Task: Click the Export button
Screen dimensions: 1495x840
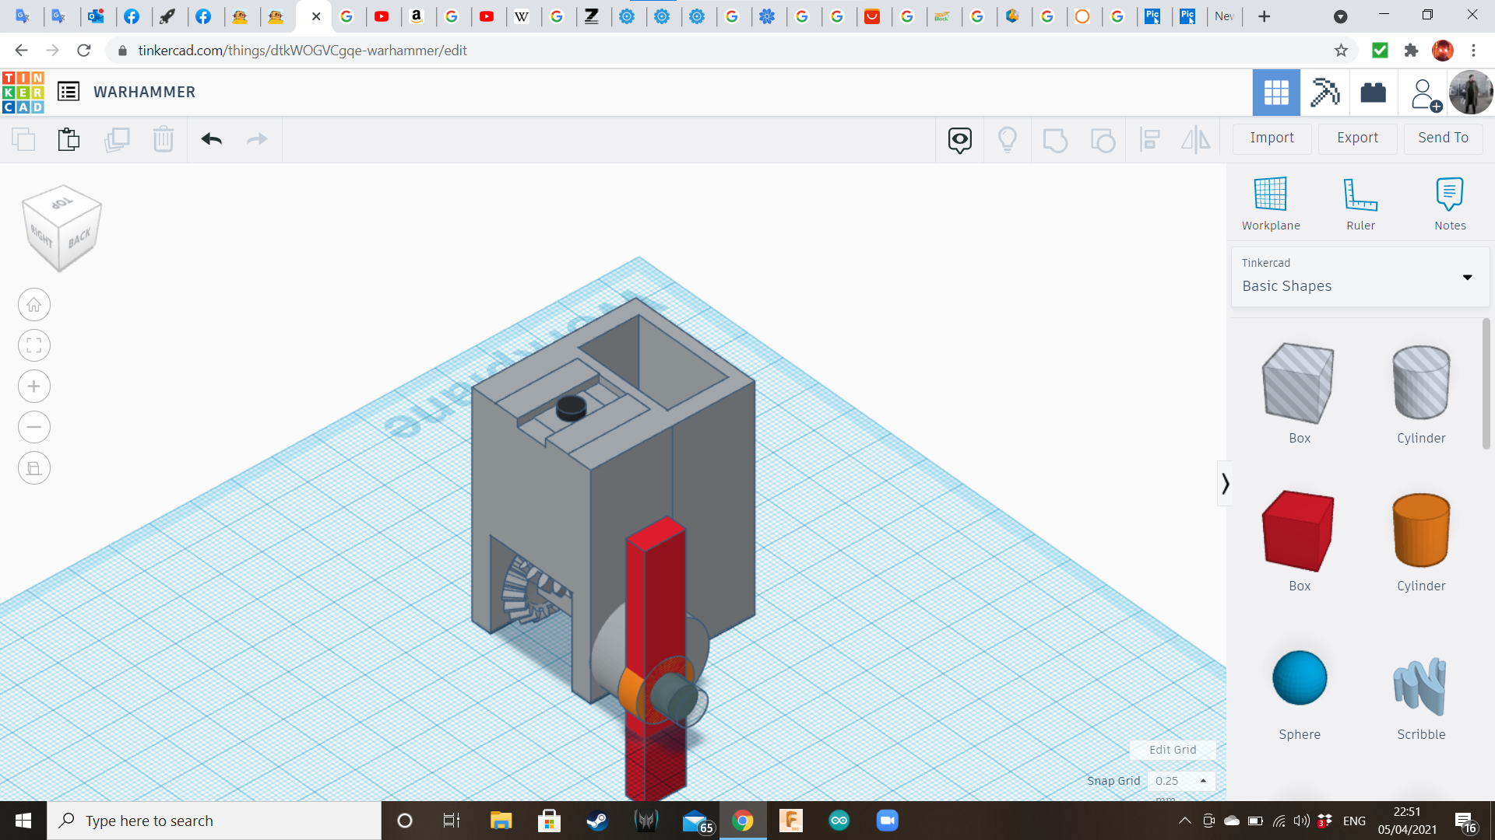Action: point(1357,138)
